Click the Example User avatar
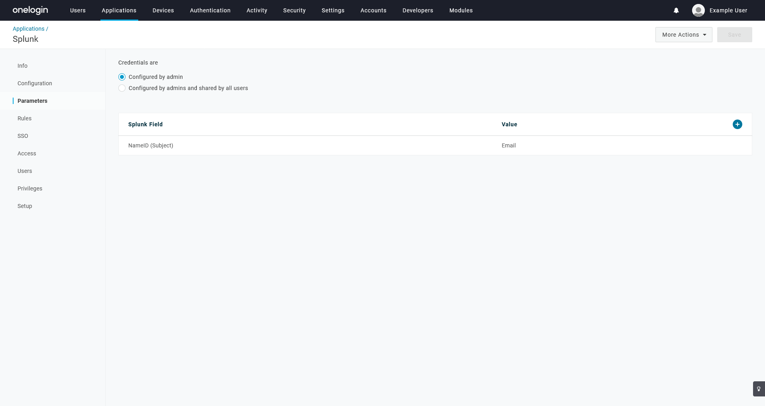The width and height of the screenshot is (765, 406). point(698,10)
